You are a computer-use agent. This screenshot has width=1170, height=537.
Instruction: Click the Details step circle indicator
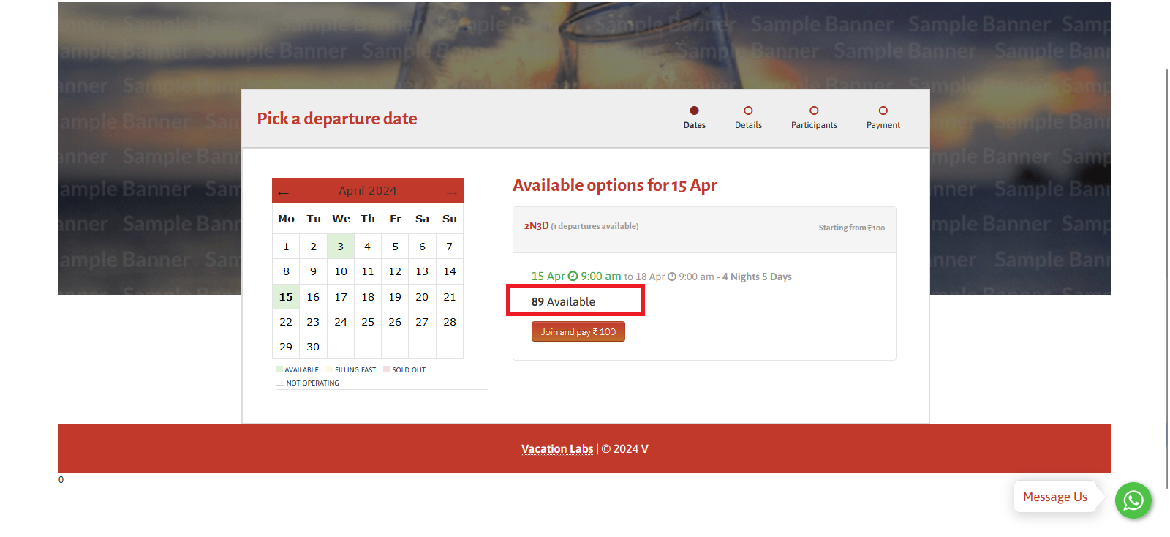click(x=748, y=110)
